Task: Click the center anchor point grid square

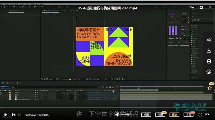Action: [x=173, y=30]
